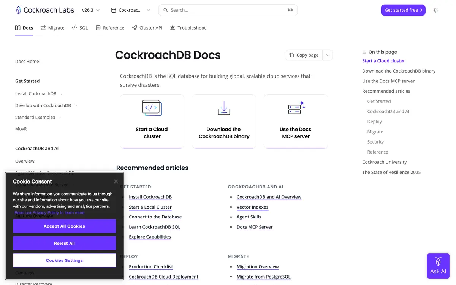This screenshot has height=285, width=456.
Task: Click the Docs MCP server icon
Action: tap(296, 108)
